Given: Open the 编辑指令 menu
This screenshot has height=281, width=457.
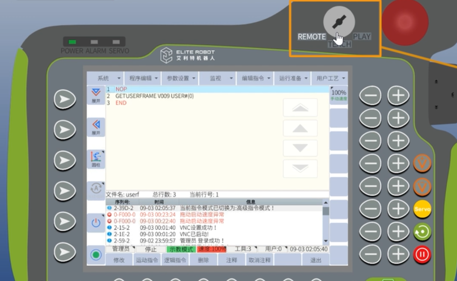Looking at the screenshot, I should point(255,78).
